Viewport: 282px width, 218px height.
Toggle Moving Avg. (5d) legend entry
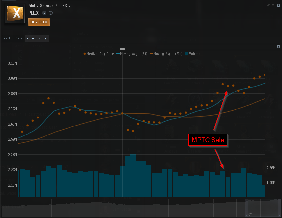(132, 54)
